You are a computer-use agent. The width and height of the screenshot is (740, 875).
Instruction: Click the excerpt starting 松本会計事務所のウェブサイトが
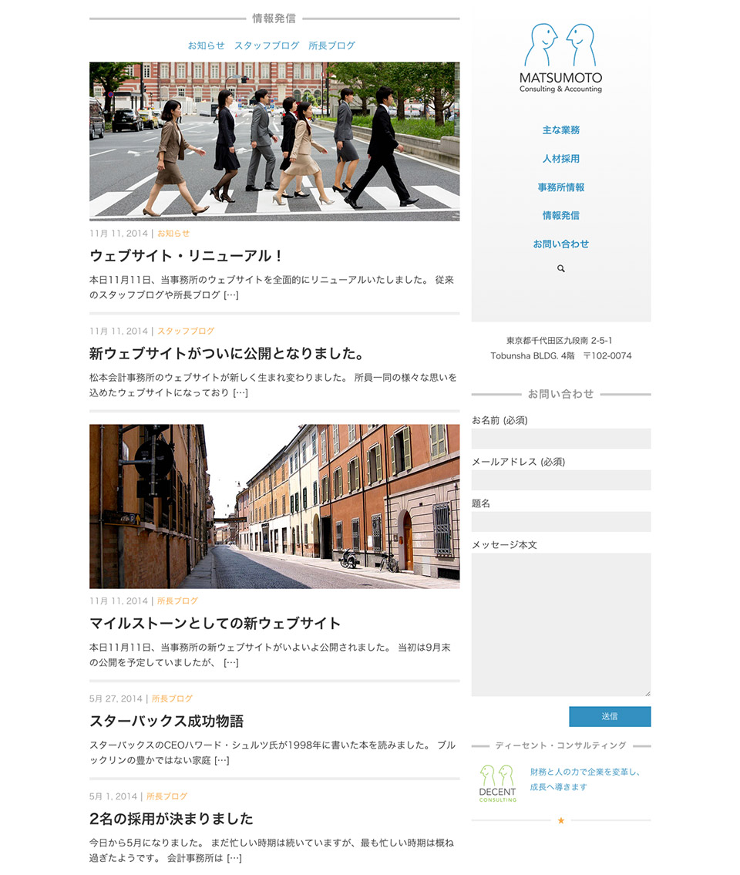273,385
